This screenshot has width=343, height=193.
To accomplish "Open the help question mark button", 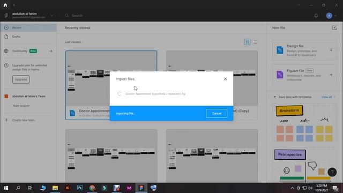I will 332,172.
